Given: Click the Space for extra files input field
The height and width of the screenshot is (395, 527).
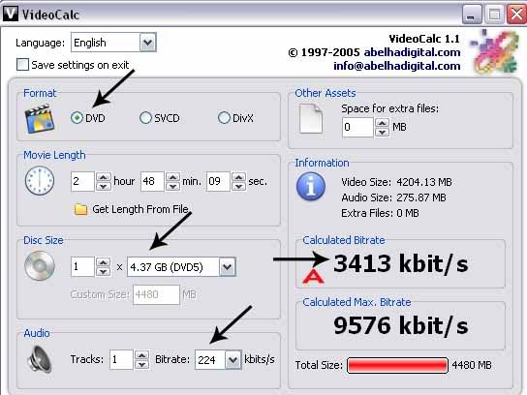Looking at the screenshot, I should [x=357, y=127].
